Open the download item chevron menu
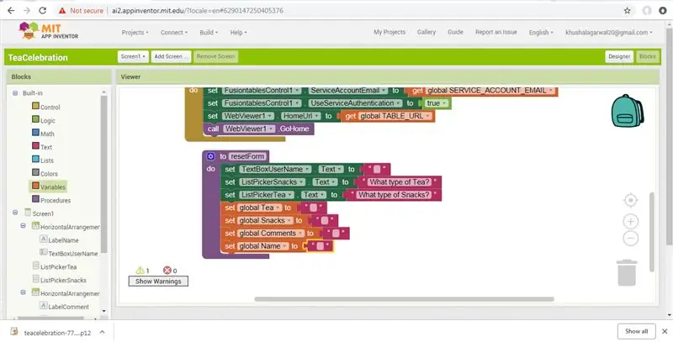The height and width of the screenshot is (342, 673). 102,332
